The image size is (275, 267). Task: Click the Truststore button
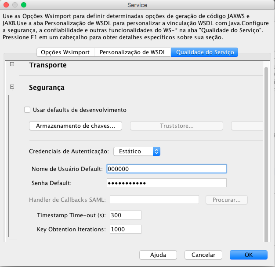coord(177,126)
